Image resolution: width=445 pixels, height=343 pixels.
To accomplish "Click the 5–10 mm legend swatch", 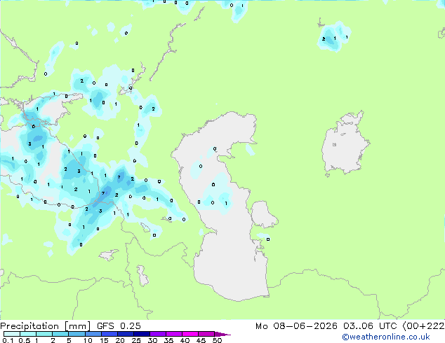I will pyautogui.click(x=77, y=334).
